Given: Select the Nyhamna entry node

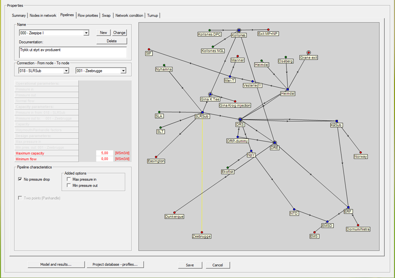Looking at the screenshot, I should [164, 65].
